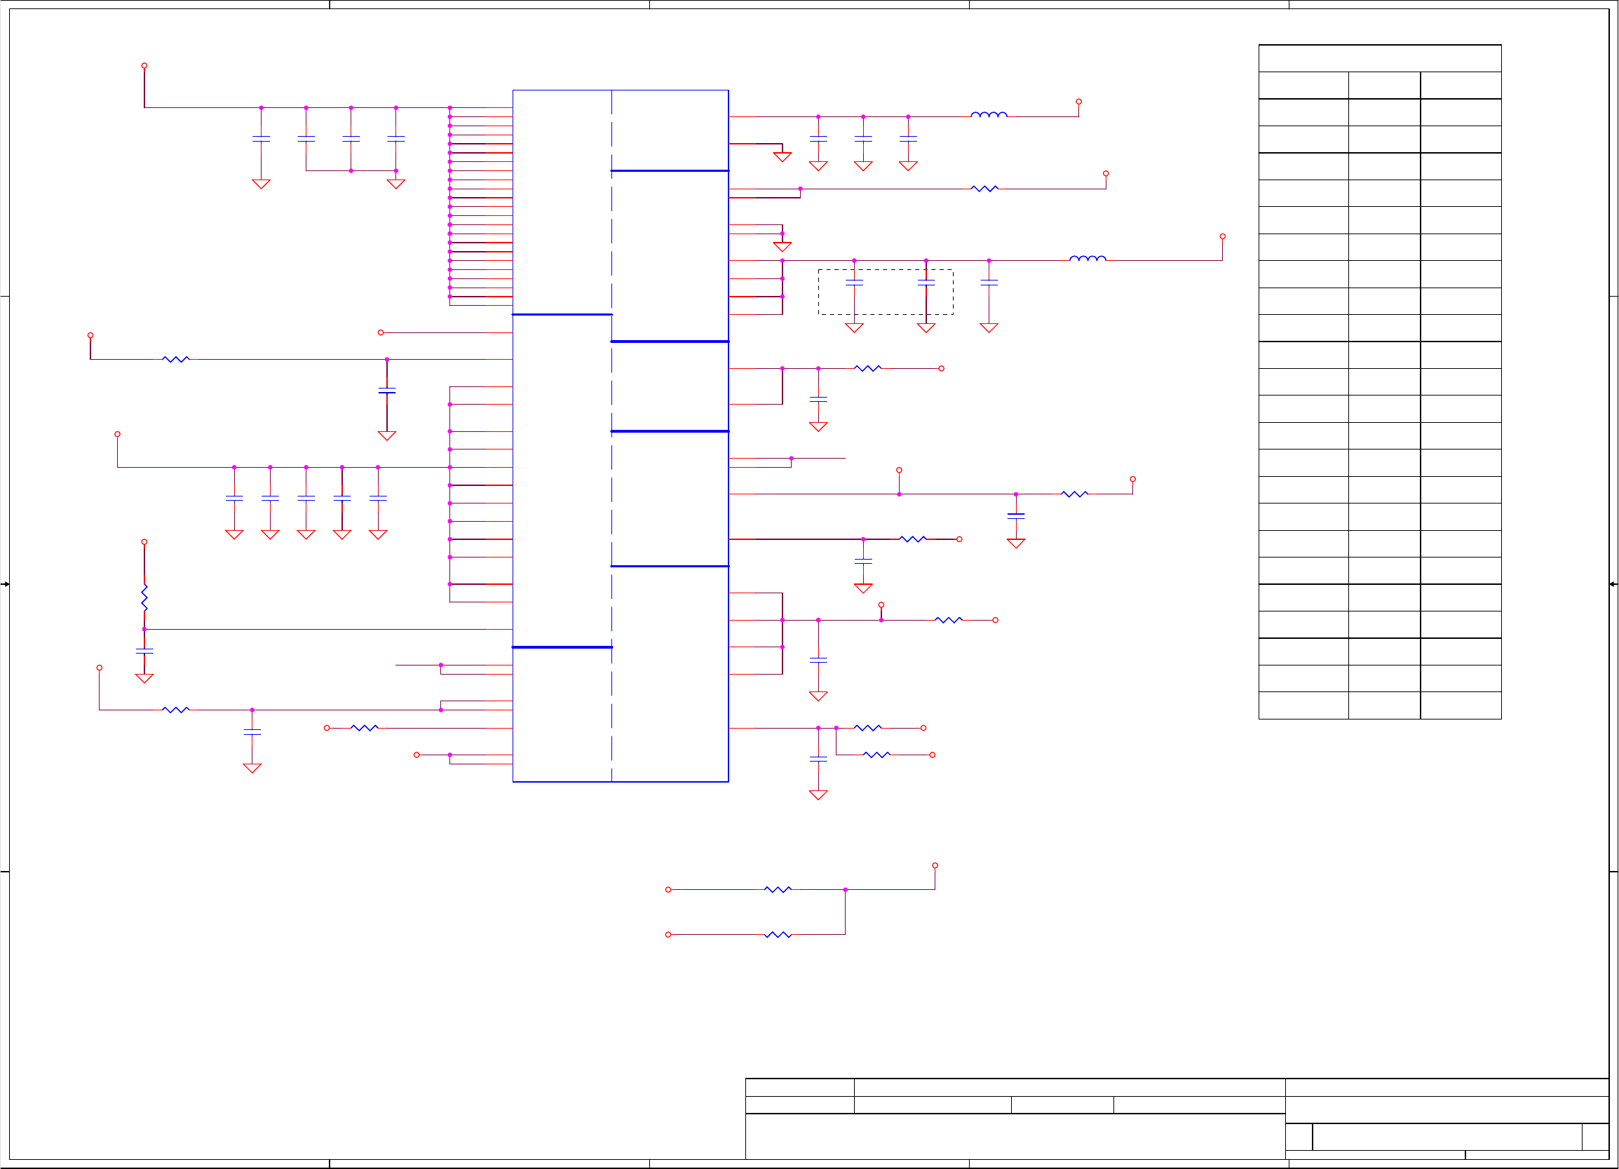Click ground symbol under top-left leftmost capacitor
Image resolution: width=1619 pixels, height=1169 pixels.
point(262,184)
